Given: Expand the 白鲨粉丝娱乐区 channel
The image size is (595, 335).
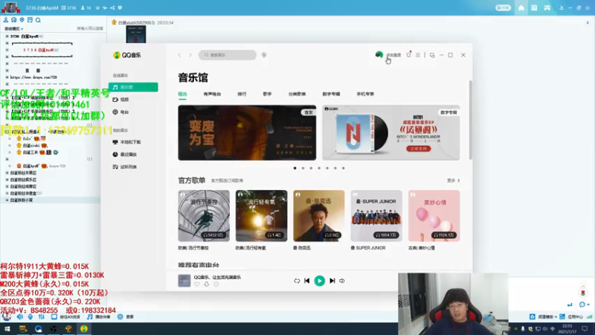Looking at the screenshot, I should point(7,179).
